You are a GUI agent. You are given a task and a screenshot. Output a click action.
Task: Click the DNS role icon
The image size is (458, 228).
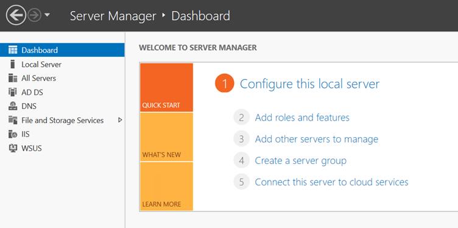click(13, 106)
